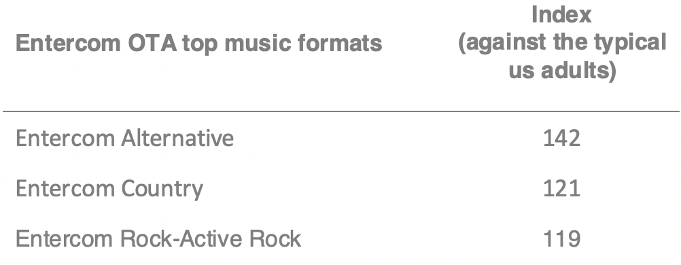Image resolution: width=681 pixels, height=265 pixels.
Task: Select the "Index" word in the column header
Action: pyautogui.click(x=561, y=15)
